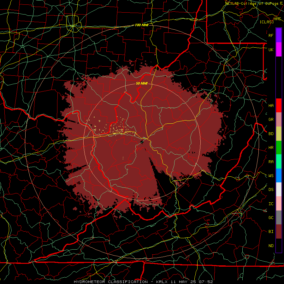Click the "ND" legend label
The image size is (284, 284).
tap(271, 246)
